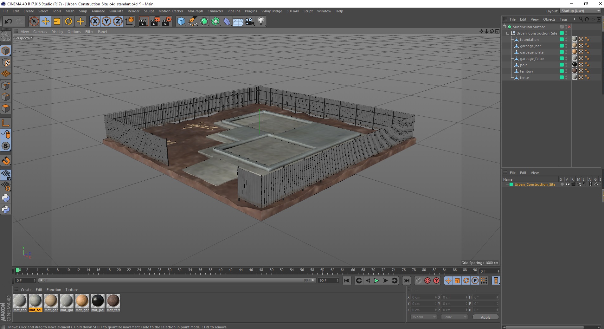Viewport: 604px width, 329px height.
Task: Add a Light object
Action: click(261, 21)
